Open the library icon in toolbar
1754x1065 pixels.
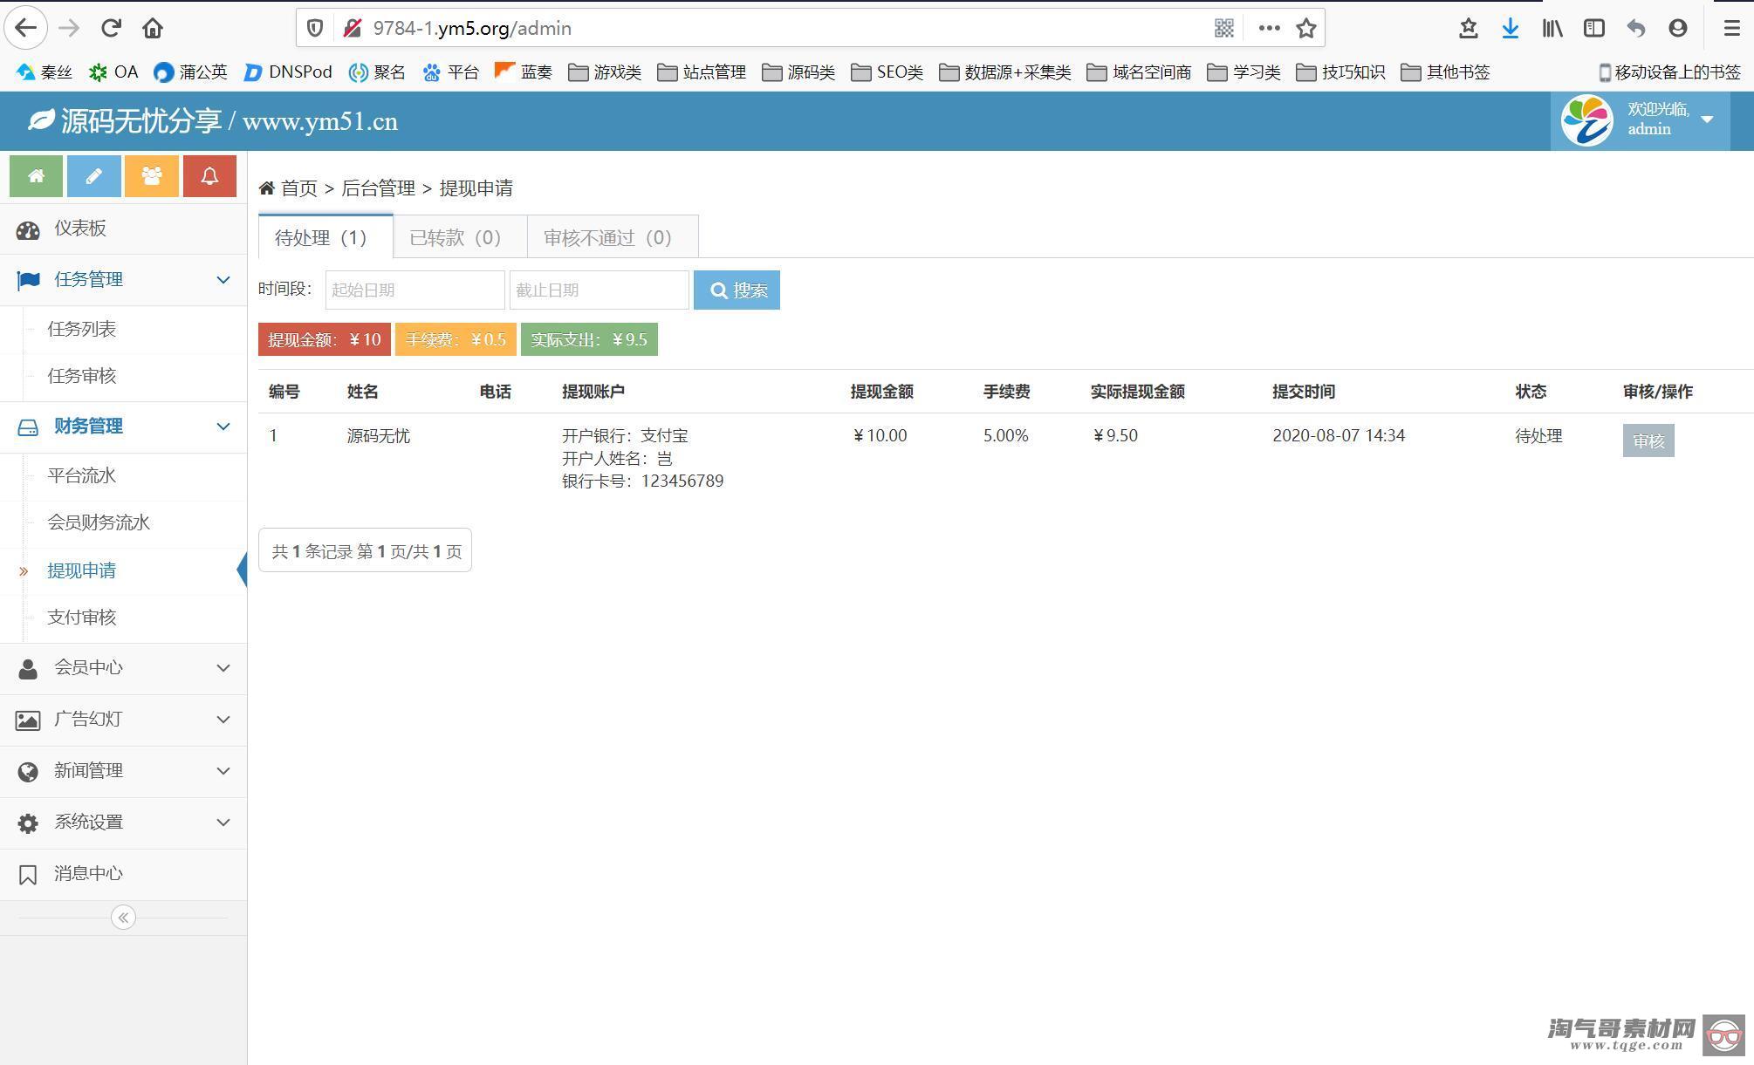[x=1552, y=28]
